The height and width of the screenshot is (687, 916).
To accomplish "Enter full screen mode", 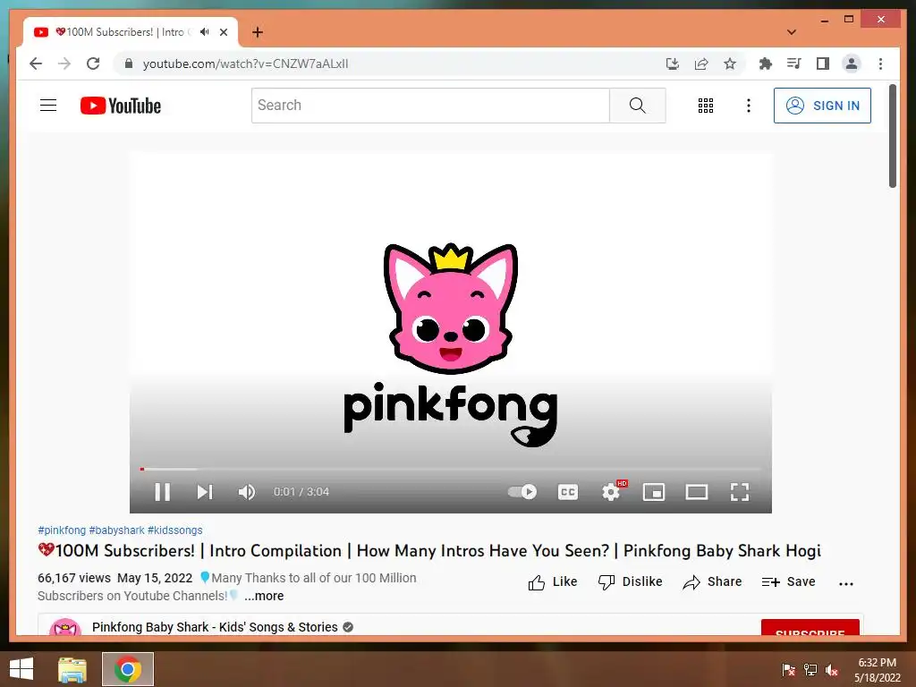I will click(x=740, y=492).
